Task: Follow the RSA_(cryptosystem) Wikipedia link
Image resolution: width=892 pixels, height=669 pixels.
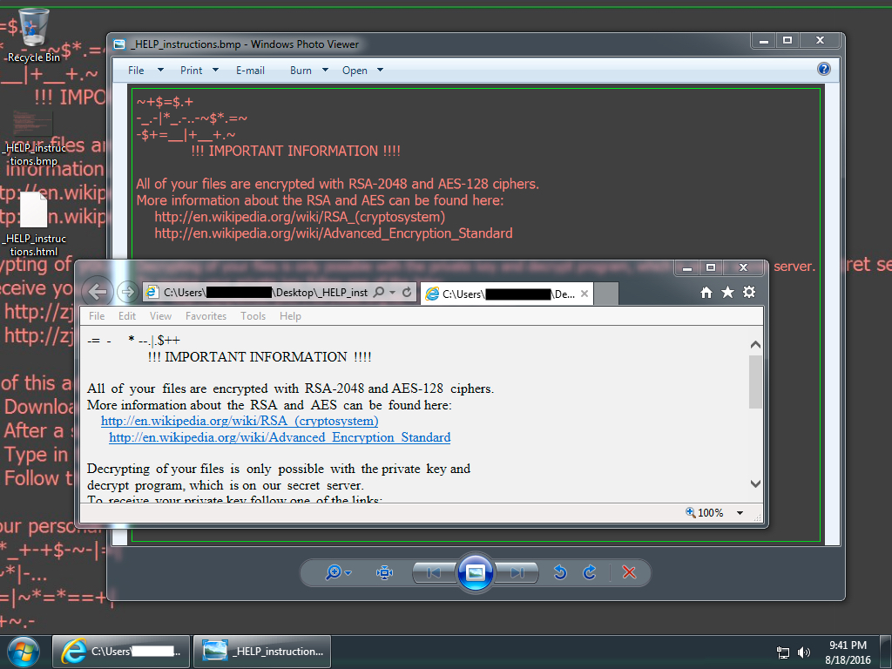Action: click(x=240, y=421)
